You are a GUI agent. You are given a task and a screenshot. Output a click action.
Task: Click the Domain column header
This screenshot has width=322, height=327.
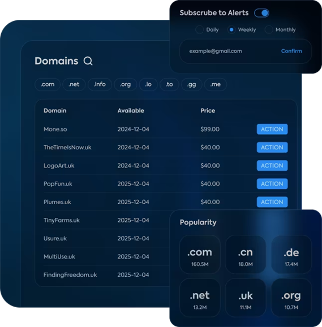tap(55, 110)
